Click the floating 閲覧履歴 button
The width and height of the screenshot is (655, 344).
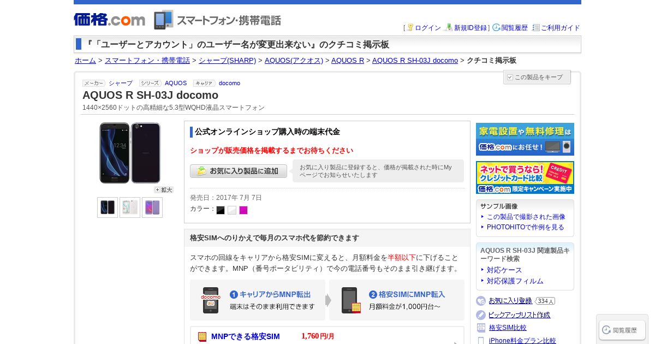pyautogui.click(x=622, y=330)
